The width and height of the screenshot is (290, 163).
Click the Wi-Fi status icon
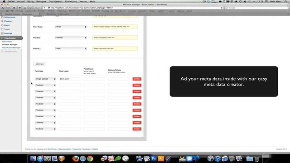coord(266,1)
